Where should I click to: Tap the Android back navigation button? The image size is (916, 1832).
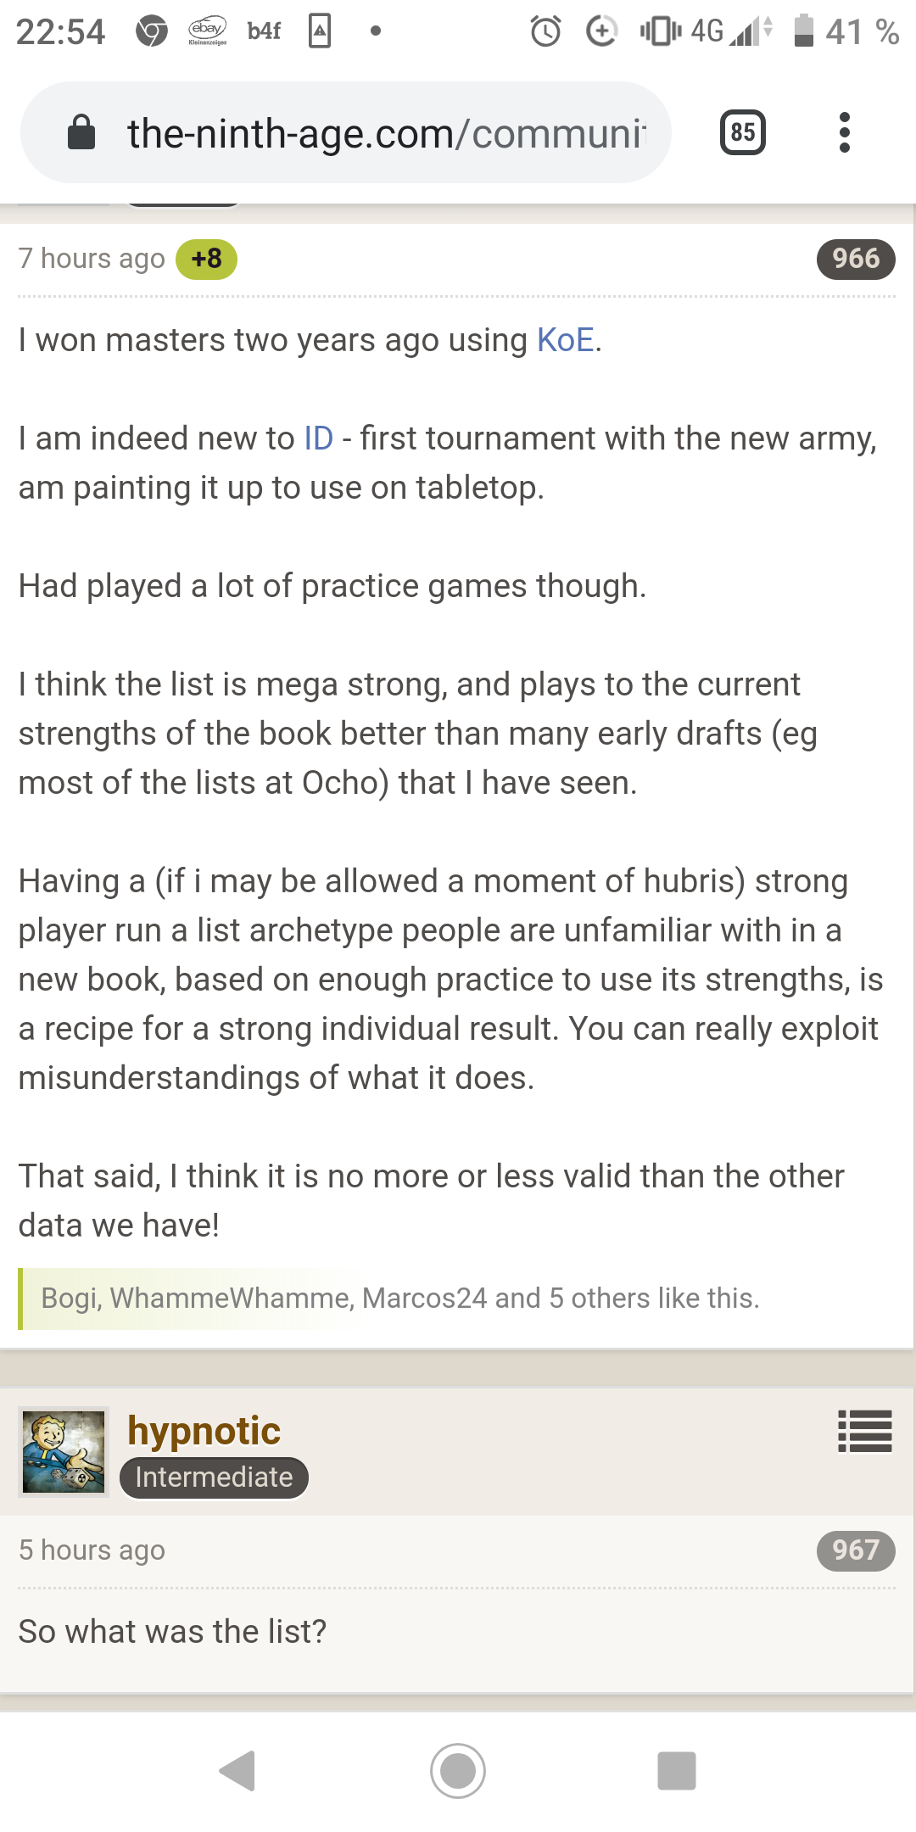tap(237, 1770)
